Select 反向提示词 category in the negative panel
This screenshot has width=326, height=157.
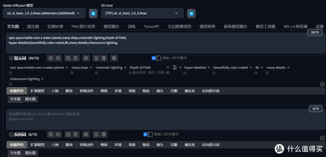point(211,145)
